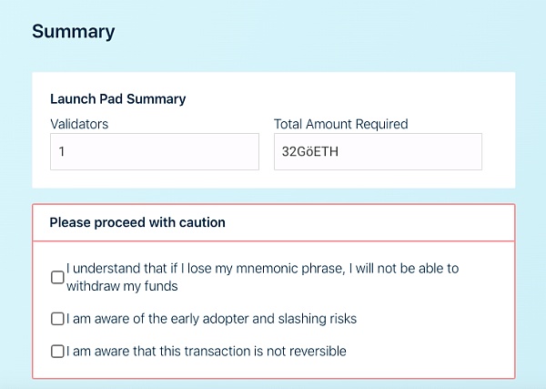Click the 'Please proceed with caution' header
The width and height of the screenshot is (546, 389).
coord(137,222)
